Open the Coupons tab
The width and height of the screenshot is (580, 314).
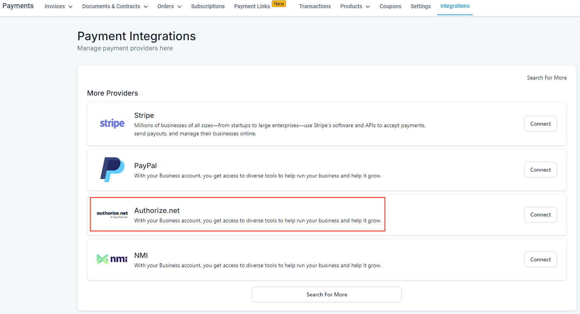(390, 6)
